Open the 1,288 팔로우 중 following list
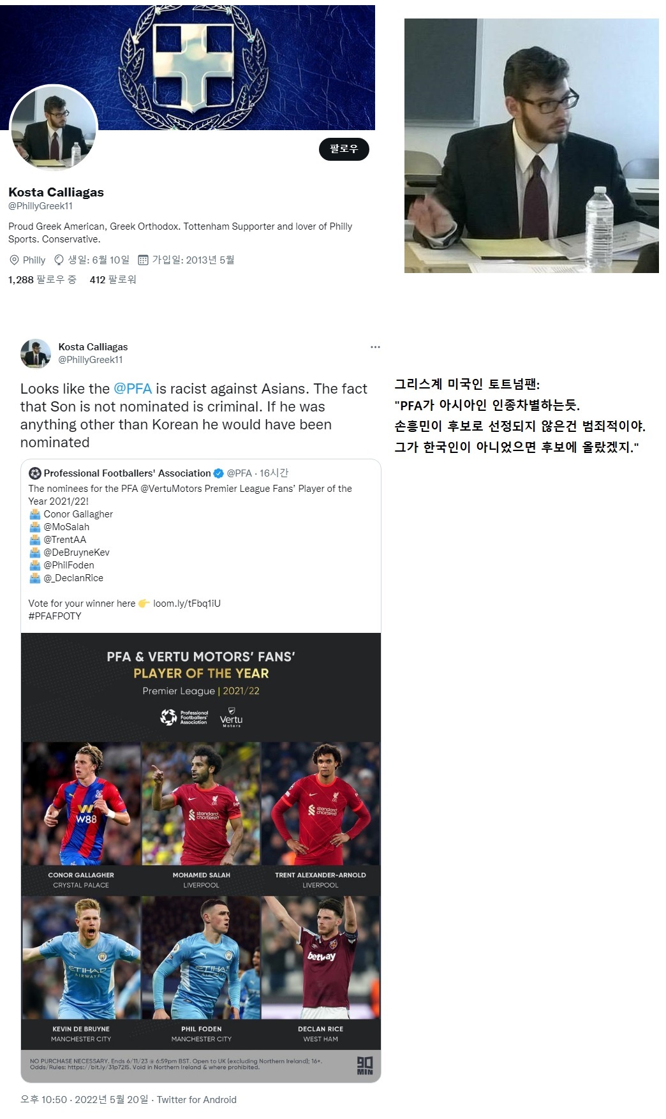666x1119 pixels. [x=42, y=279]
